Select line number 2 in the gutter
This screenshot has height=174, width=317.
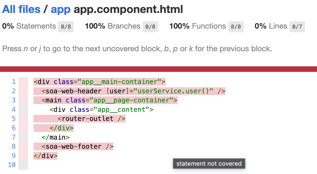14,91
